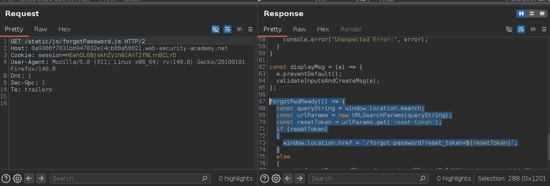Image resolution: width=550 pixels, height=186 pixels.
Task: Click 'else' keyword on line 75
Action: click(x=283, y=157)
